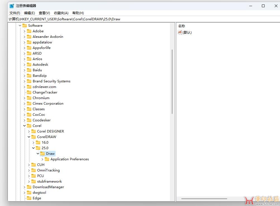Click the OmniTracking folder icon
This screenshot has width=280, height=206.
coord(33,170)
